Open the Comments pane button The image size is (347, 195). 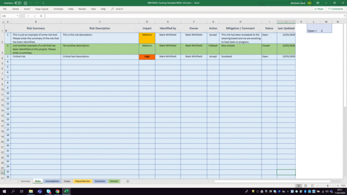335,9
